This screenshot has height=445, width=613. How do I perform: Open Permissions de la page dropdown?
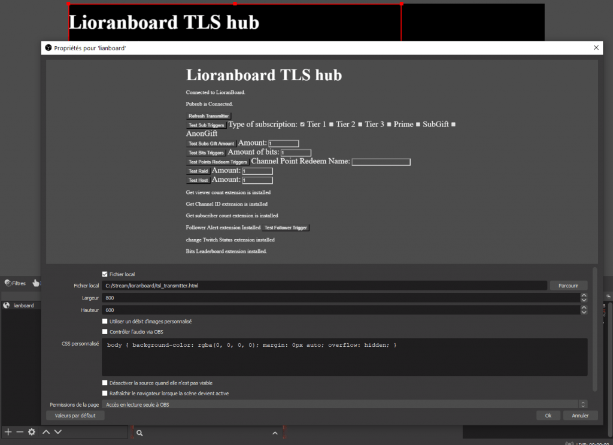[x=344, y=404]
